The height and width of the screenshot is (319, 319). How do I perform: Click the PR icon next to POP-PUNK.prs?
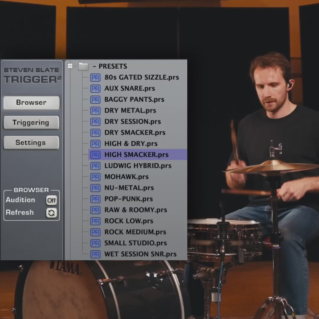click(95, 199)
